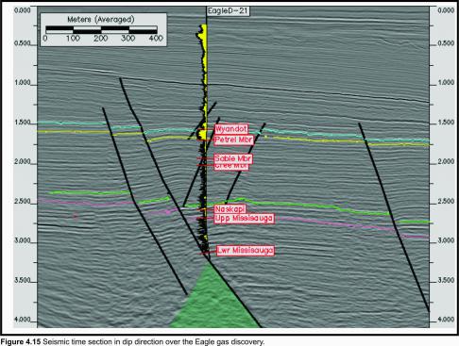This screenshot has width=459, height=346.
Task: Click the 1.000 tick on left time axis
Action: tap(23, 83)
